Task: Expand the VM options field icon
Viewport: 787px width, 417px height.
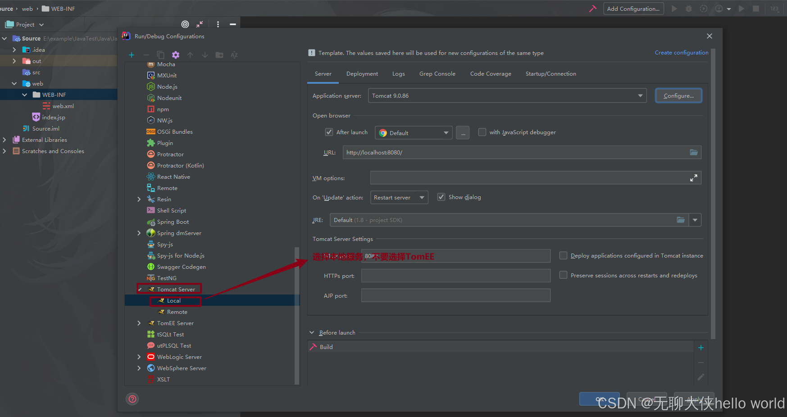Action: [x=694, y=178]
